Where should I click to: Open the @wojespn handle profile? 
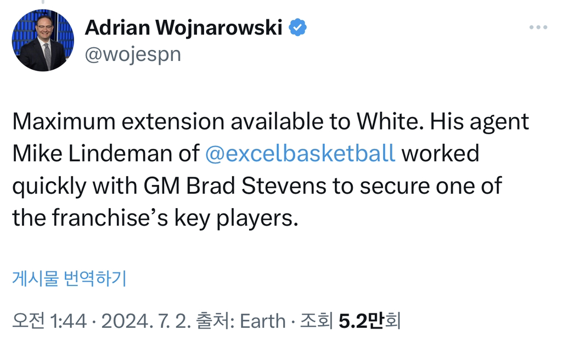click(x=132, y=54)
